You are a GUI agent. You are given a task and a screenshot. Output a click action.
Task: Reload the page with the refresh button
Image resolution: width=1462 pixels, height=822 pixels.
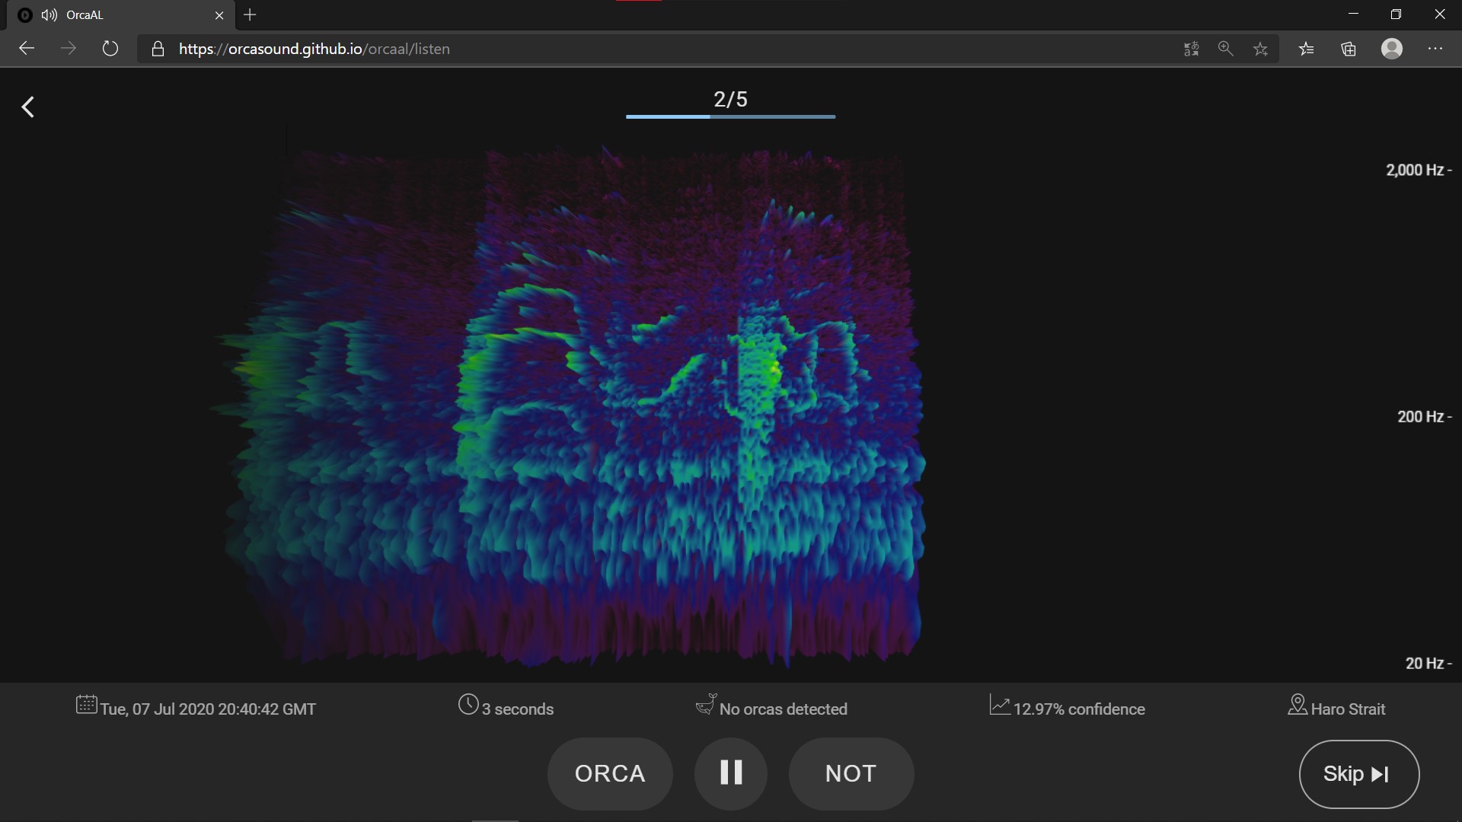pos(110,49)
